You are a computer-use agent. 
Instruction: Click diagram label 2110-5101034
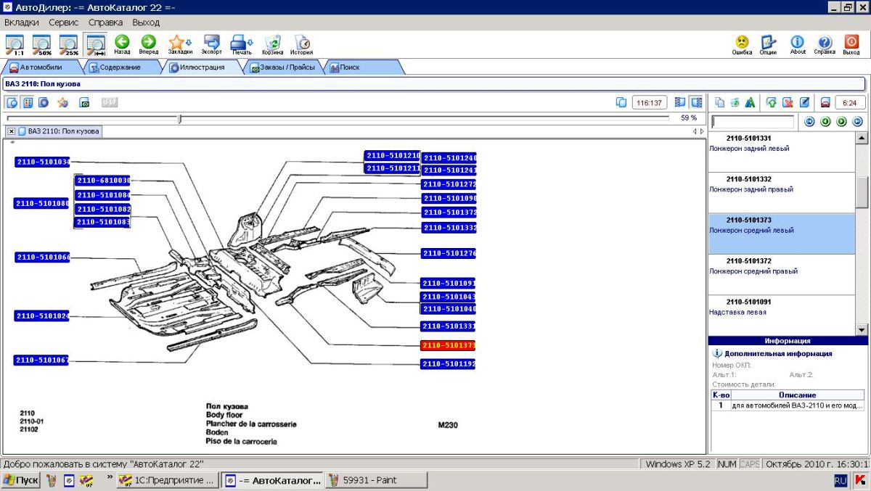42,162
